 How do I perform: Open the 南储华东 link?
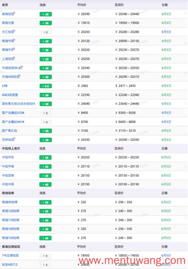8,50
